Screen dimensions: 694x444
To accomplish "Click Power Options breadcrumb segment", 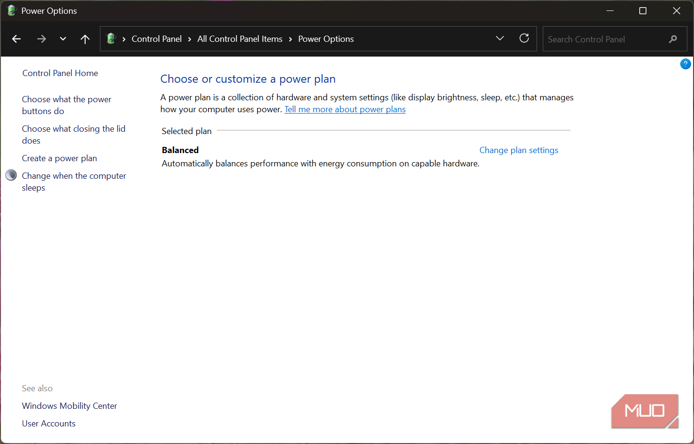I will [x=326, y=39].
